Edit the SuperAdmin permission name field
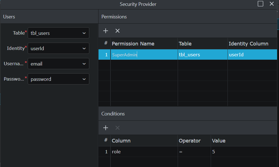279x167 pixels. tap(144, 55)
